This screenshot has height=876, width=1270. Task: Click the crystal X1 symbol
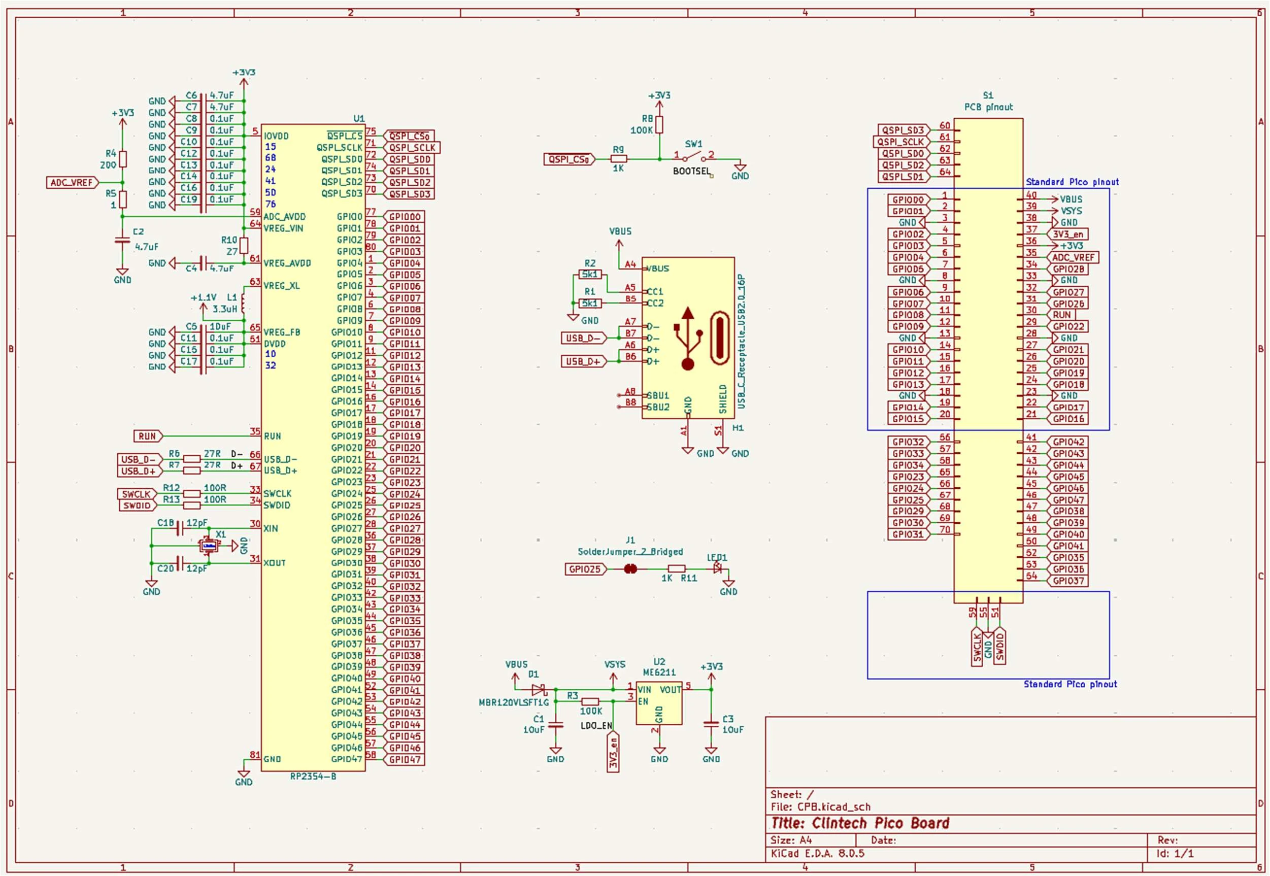(209, 546)
